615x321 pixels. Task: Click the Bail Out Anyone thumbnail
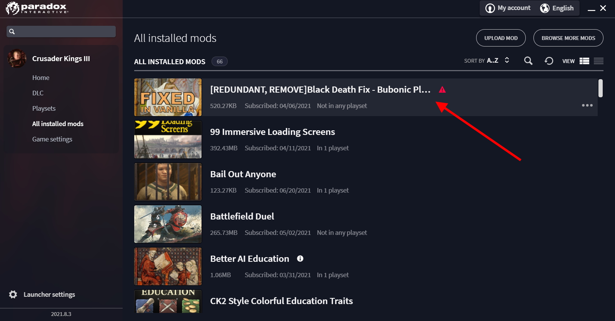click(168, 182)
